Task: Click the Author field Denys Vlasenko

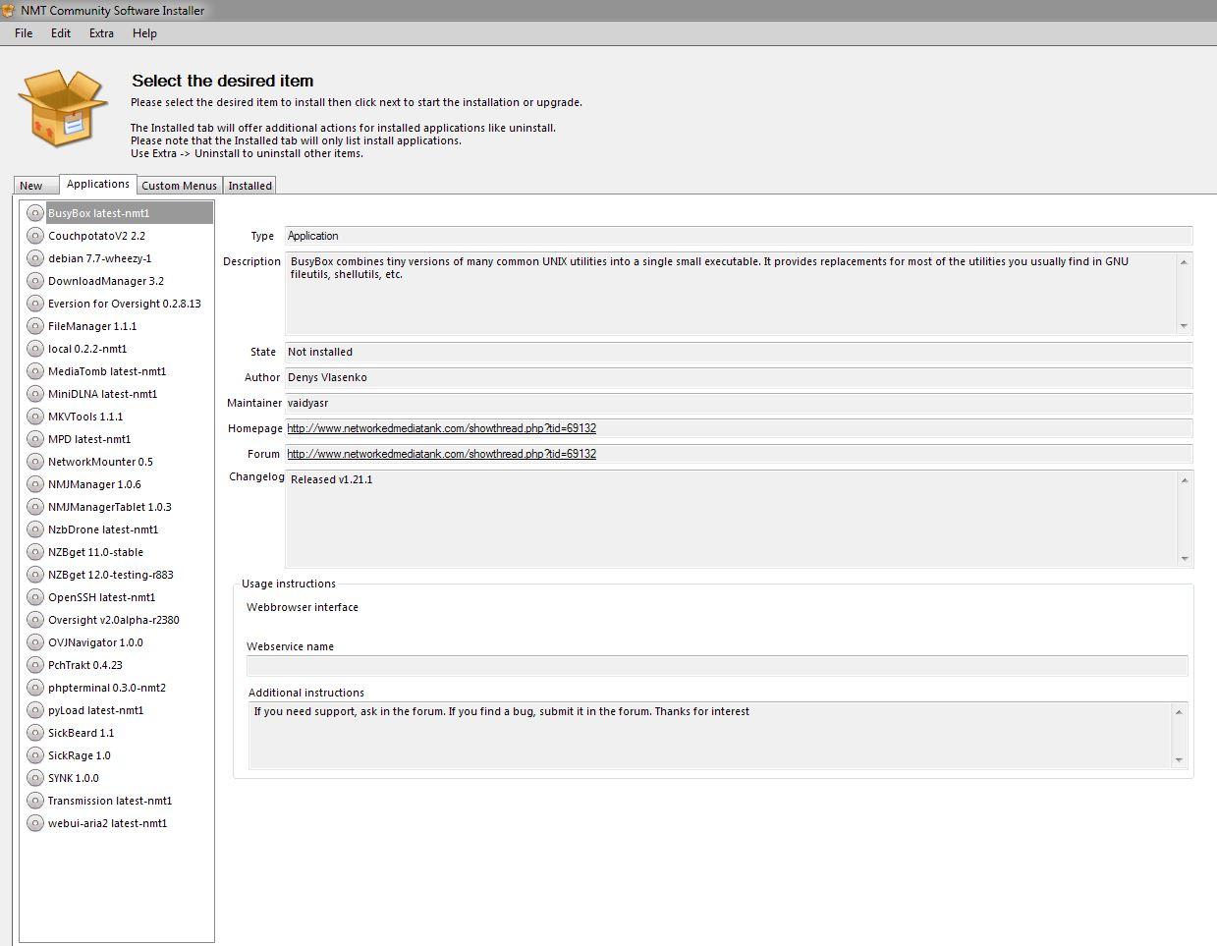Action: 739,377
